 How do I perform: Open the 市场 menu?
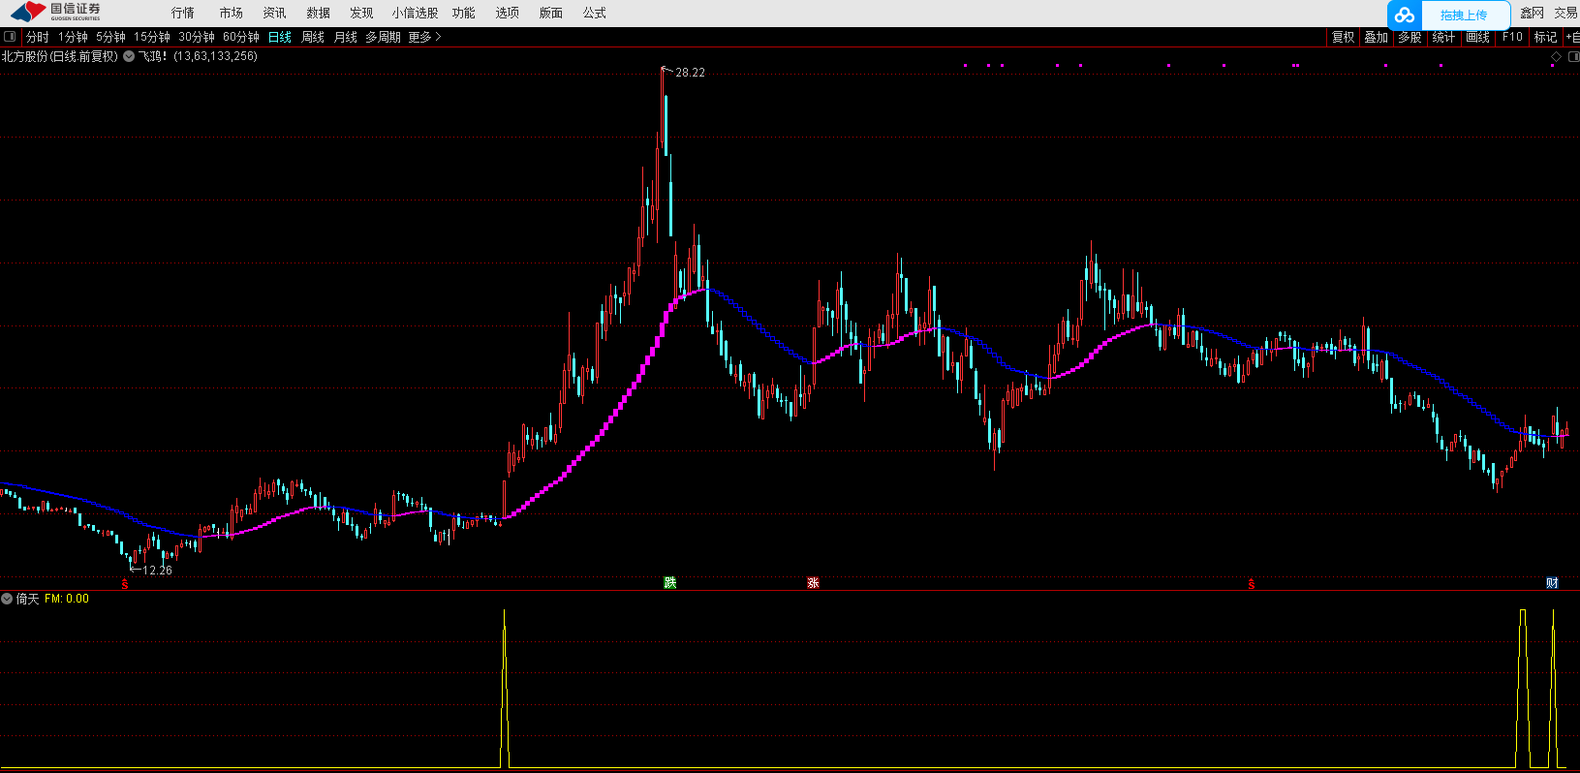(231, 13)
